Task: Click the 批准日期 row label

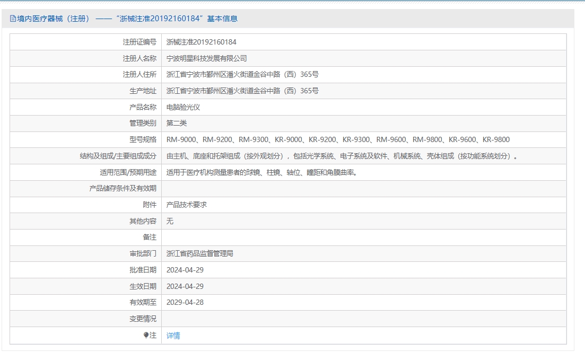Action: coord(143,270)
